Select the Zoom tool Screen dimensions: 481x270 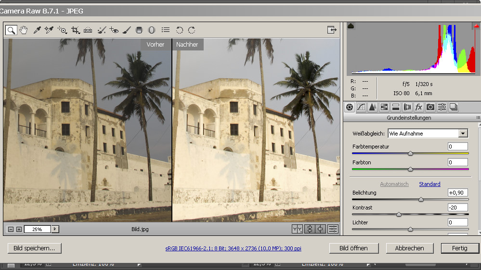(11, 30)
